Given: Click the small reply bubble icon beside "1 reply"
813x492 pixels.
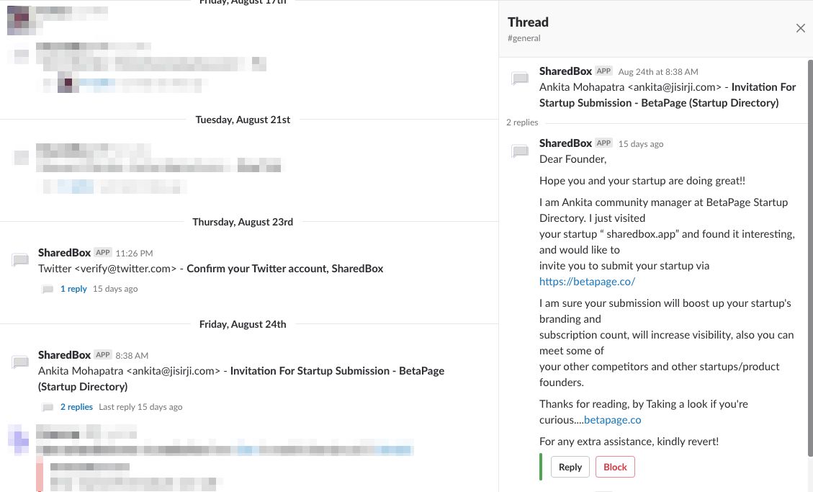Looking at the screenshot, I should click(48, 288).
